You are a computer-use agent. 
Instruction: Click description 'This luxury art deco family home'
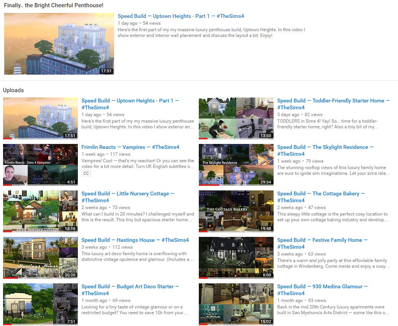pos(137,256)
